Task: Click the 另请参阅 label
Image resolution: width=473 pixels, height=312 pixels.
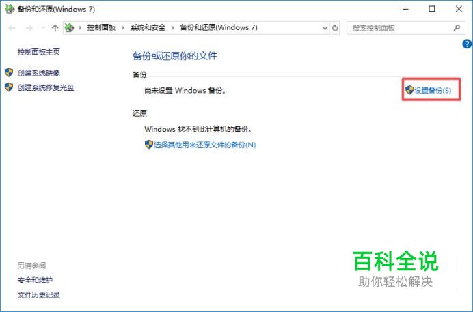Action: [x=31, y=266]
